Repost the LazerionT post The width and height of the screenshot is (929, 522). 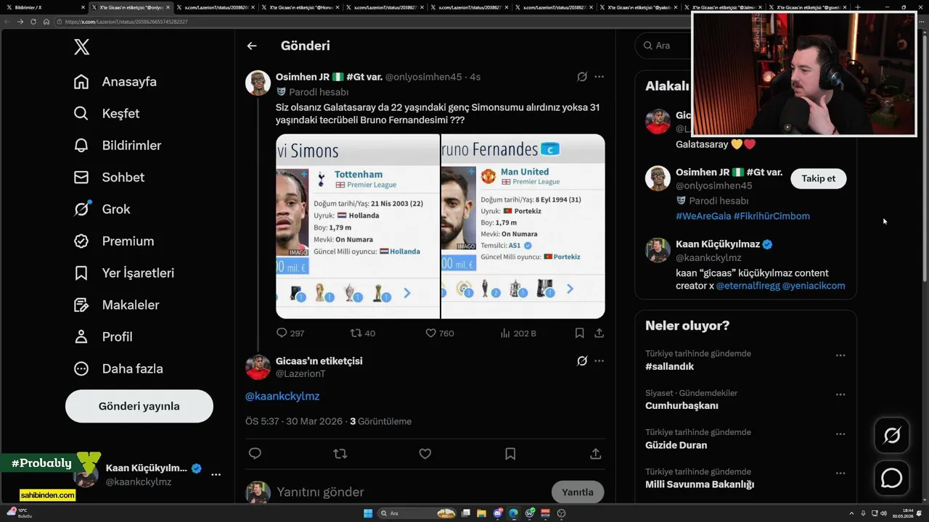pyautogui.click(x=340, y=454)
